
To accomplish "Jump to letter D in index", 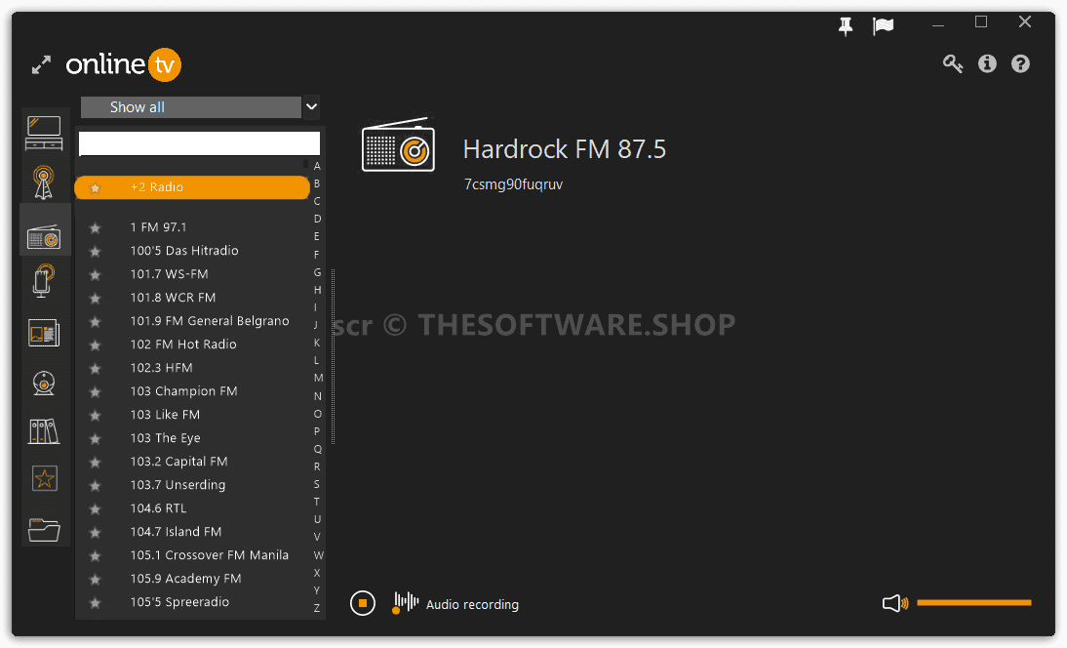I will coord(317,219).
